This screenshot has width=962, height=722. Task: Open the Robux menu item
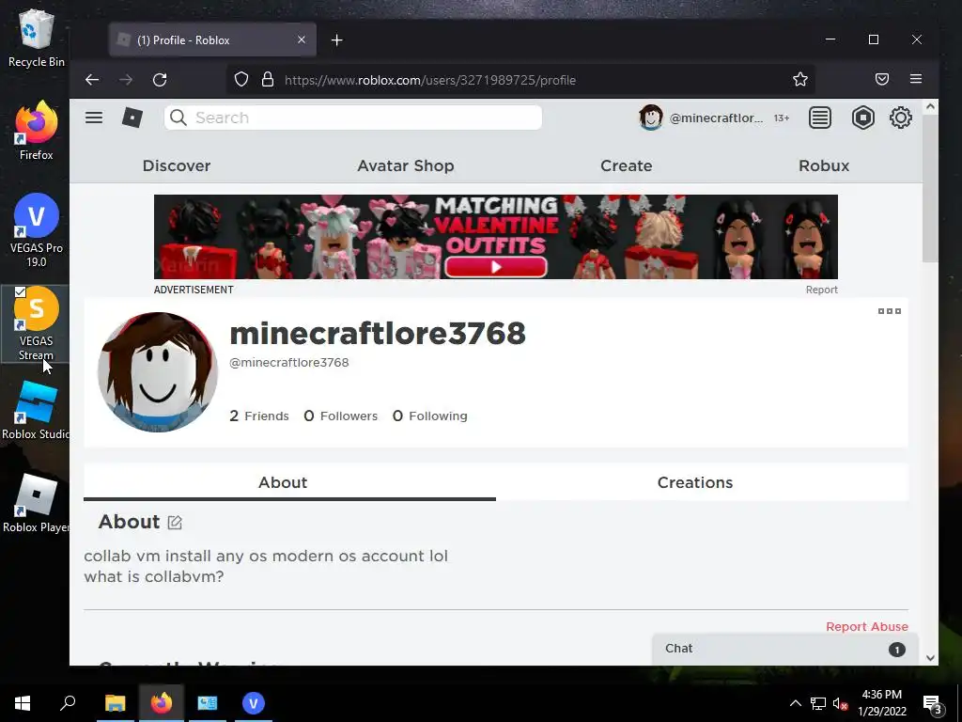point(823,165)
